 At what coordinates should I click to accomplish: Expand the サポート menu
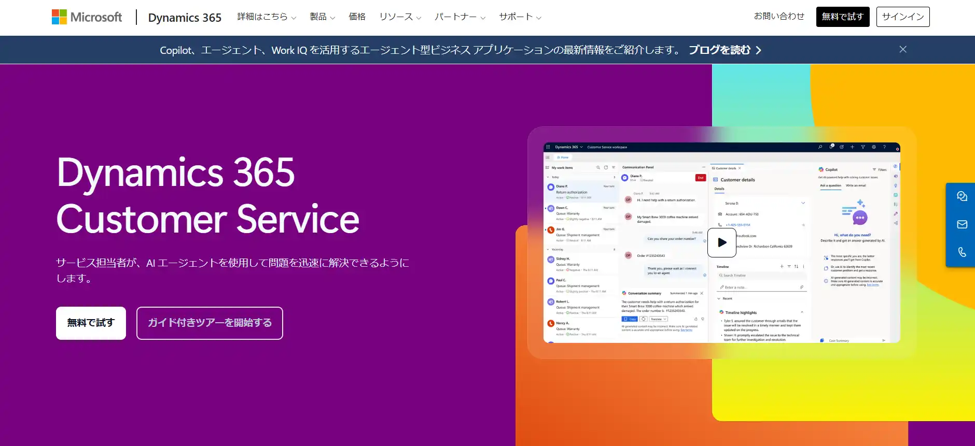pos(520,17)
